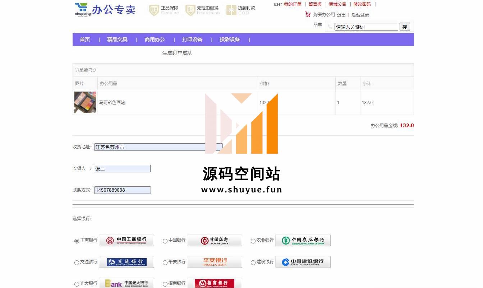Click the 数量 column header
The image size is (483, 288).
pos(342,84)
